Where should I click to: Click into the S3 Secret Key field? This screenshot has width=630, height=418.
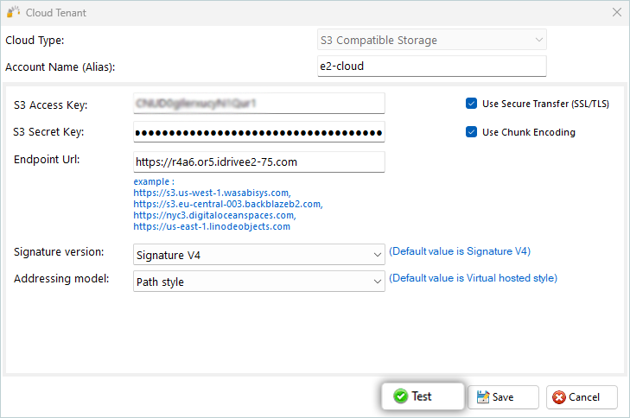pyautogui.click(x=258, y=132)
